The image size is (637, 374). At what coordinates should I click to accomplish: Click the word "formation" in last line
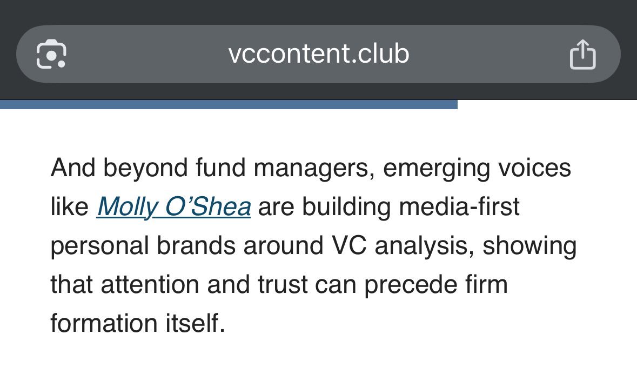click(x=104, y=323)
